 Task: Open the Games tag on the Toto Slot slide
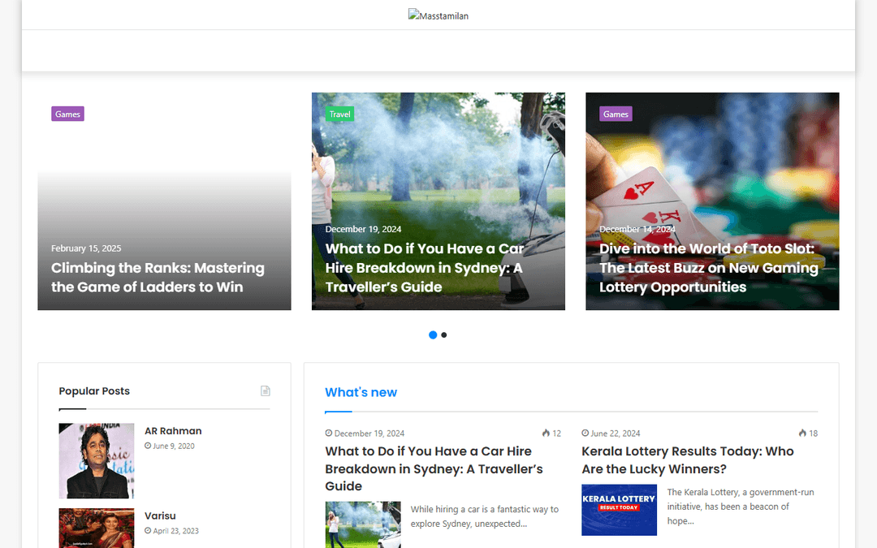click(x=616, y=114)
